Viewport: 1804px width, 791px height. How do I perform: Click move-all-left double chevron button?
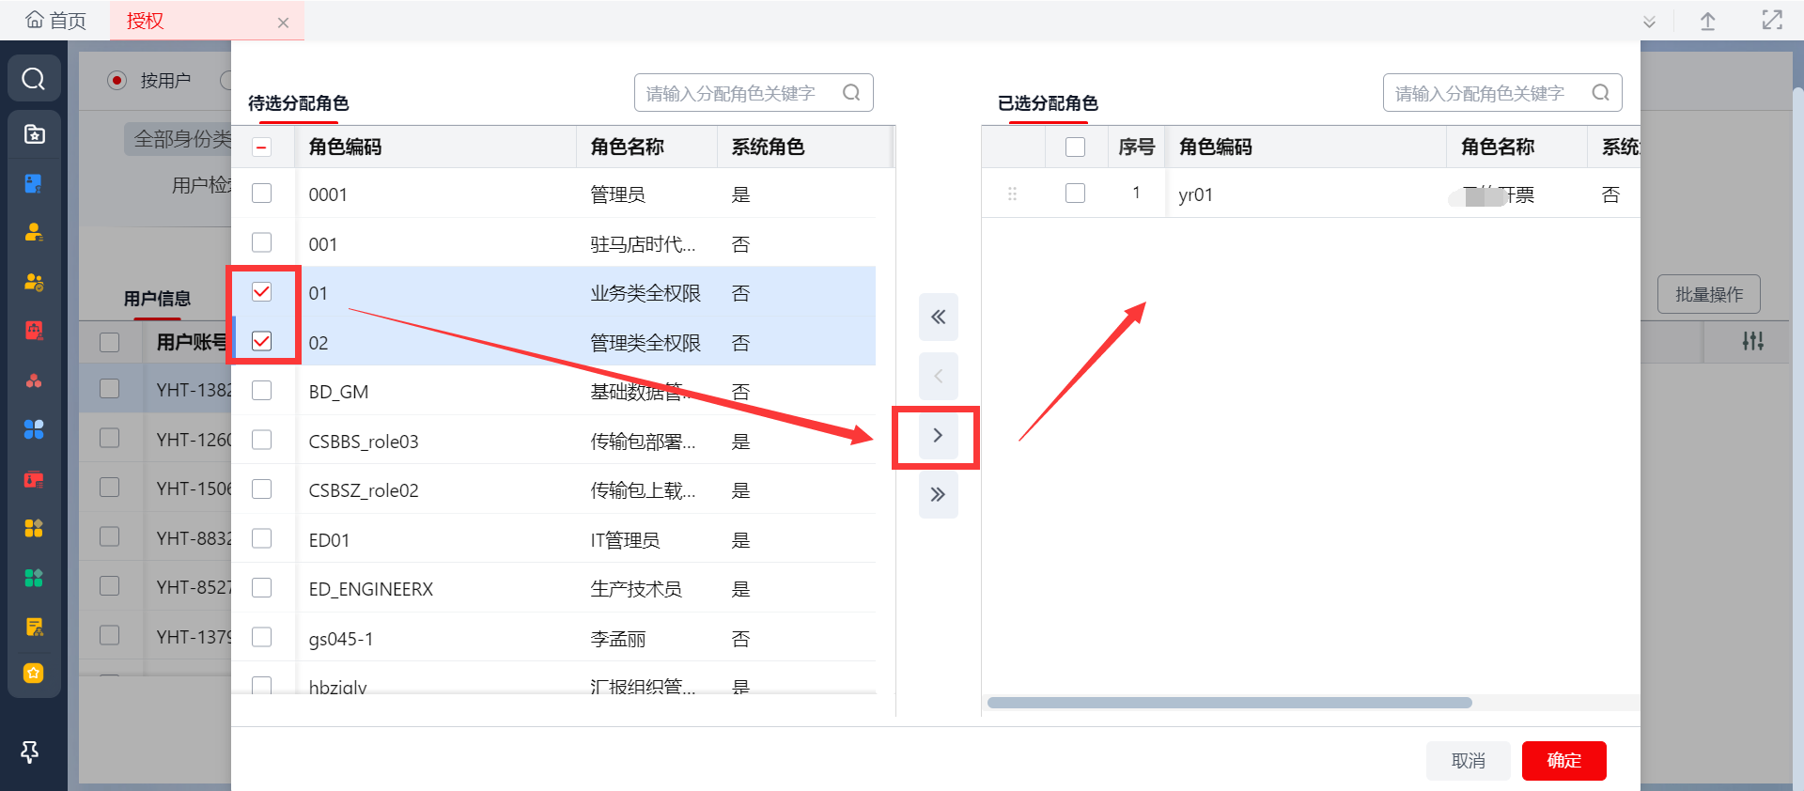pyautogui.click(x=938, y=318)
